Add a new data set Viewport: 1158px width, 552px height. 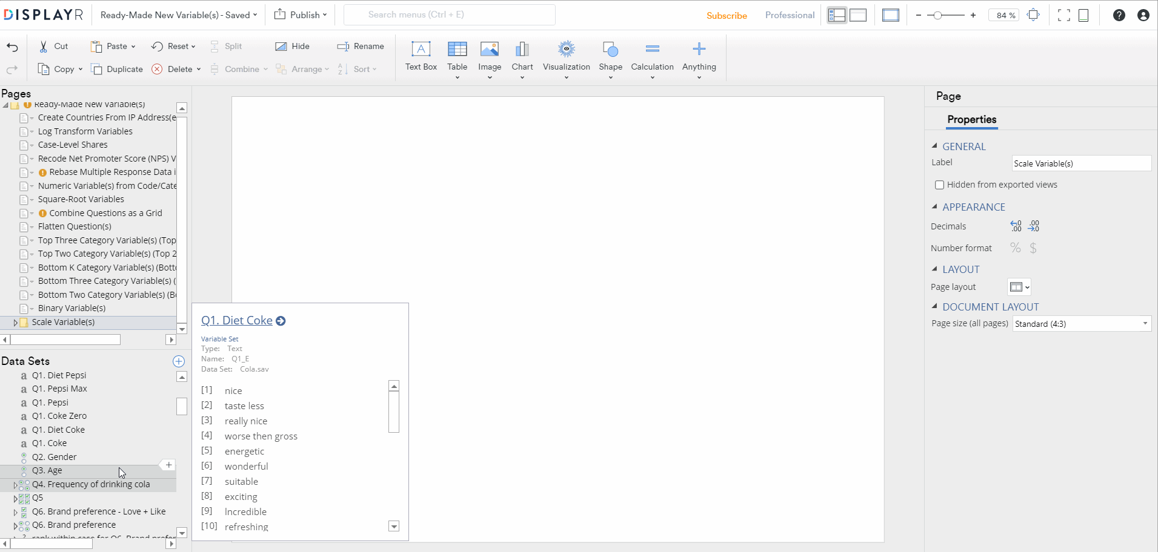[x=179, y=361]
